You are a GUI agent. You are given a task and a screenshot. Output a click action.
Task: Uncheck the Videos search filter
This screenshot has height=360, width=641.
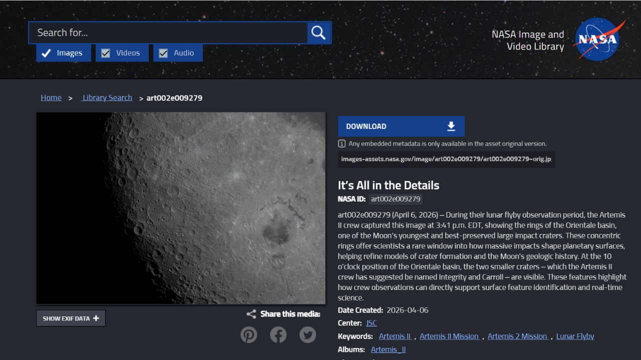(x=106, y=53)
